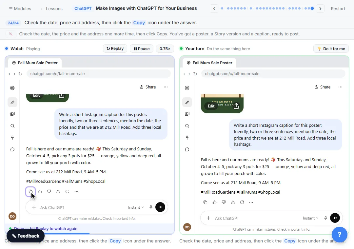
Task: Toggle the narration mute icon beside the instructions
Action: tap(10, 34)
